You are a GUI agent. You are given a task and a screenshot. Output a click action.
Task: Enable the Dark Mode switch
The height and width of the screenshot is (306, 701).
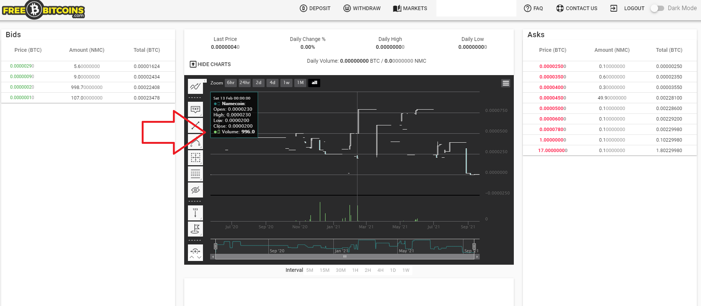(x=657, y=8)
